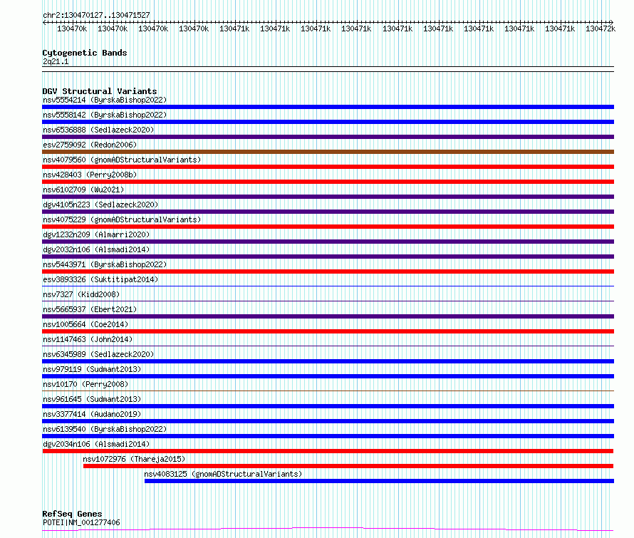Open variant nsv1005664 (Coe2014)
The image size is (634, 538).
pyautogui.click(x=85, y=324)
